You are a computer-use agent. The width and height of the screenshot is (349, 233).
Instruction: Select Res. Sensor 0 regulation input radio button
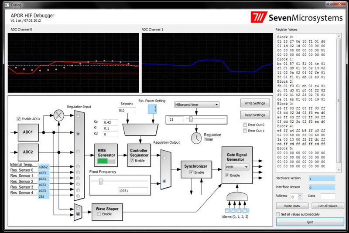(78, 172)
